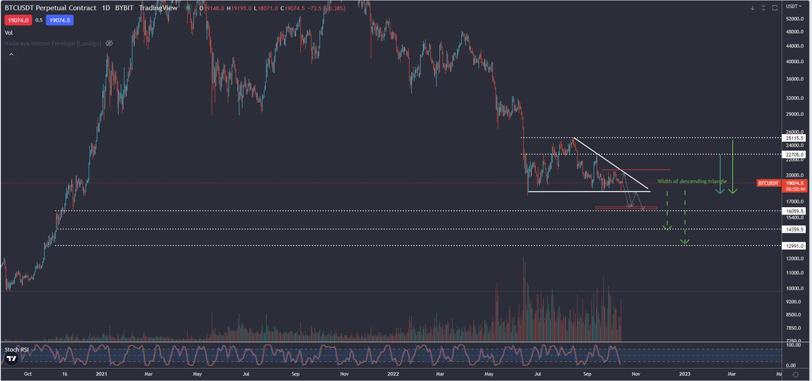Open chart settings gear icon at bottom right
The image size is (812, 381).
coord(796,374)
